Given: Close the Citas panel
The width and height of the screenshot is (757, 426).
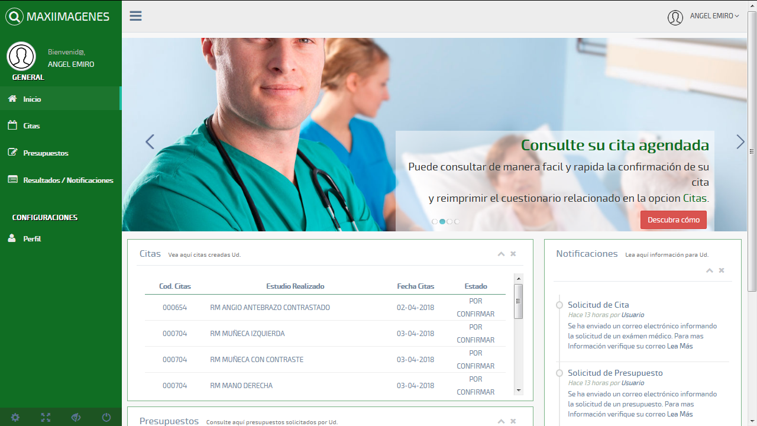Looking at the screenshot, I should [513, 254].
